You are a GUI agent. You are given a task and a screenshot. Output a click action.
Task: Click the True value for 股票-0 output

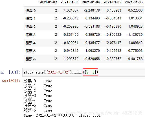pos(48,81)
